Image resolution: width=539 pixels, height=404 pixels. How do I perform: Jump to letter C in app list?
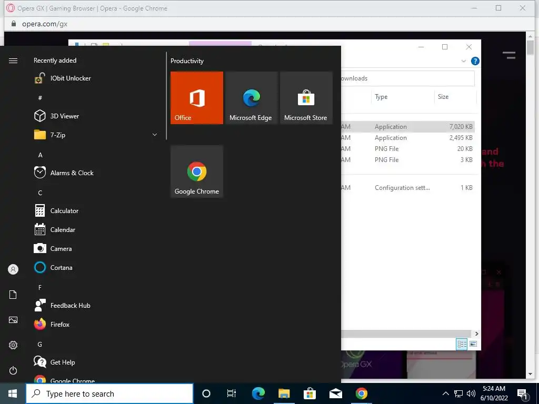click(40, 193)
